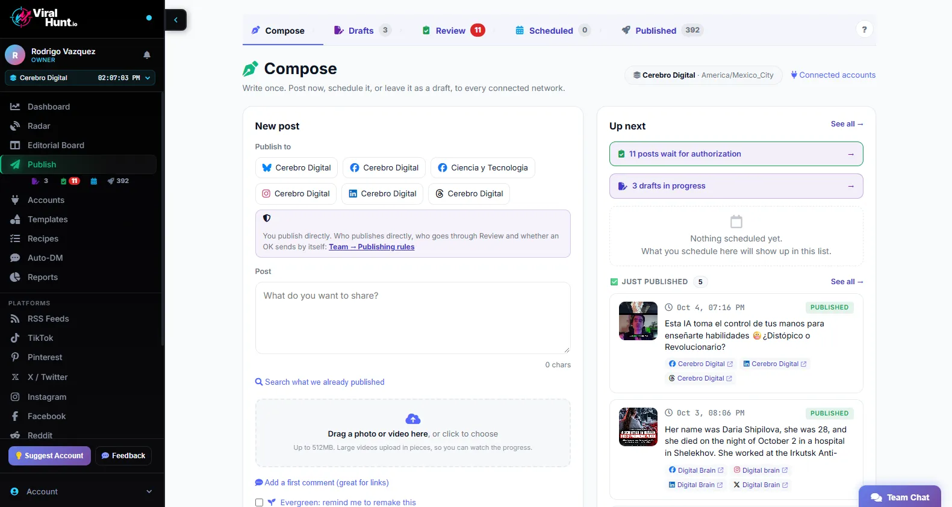Switch to the Scheduled tab
Viewport: 952px width, 507px height.
coord(552,30)
